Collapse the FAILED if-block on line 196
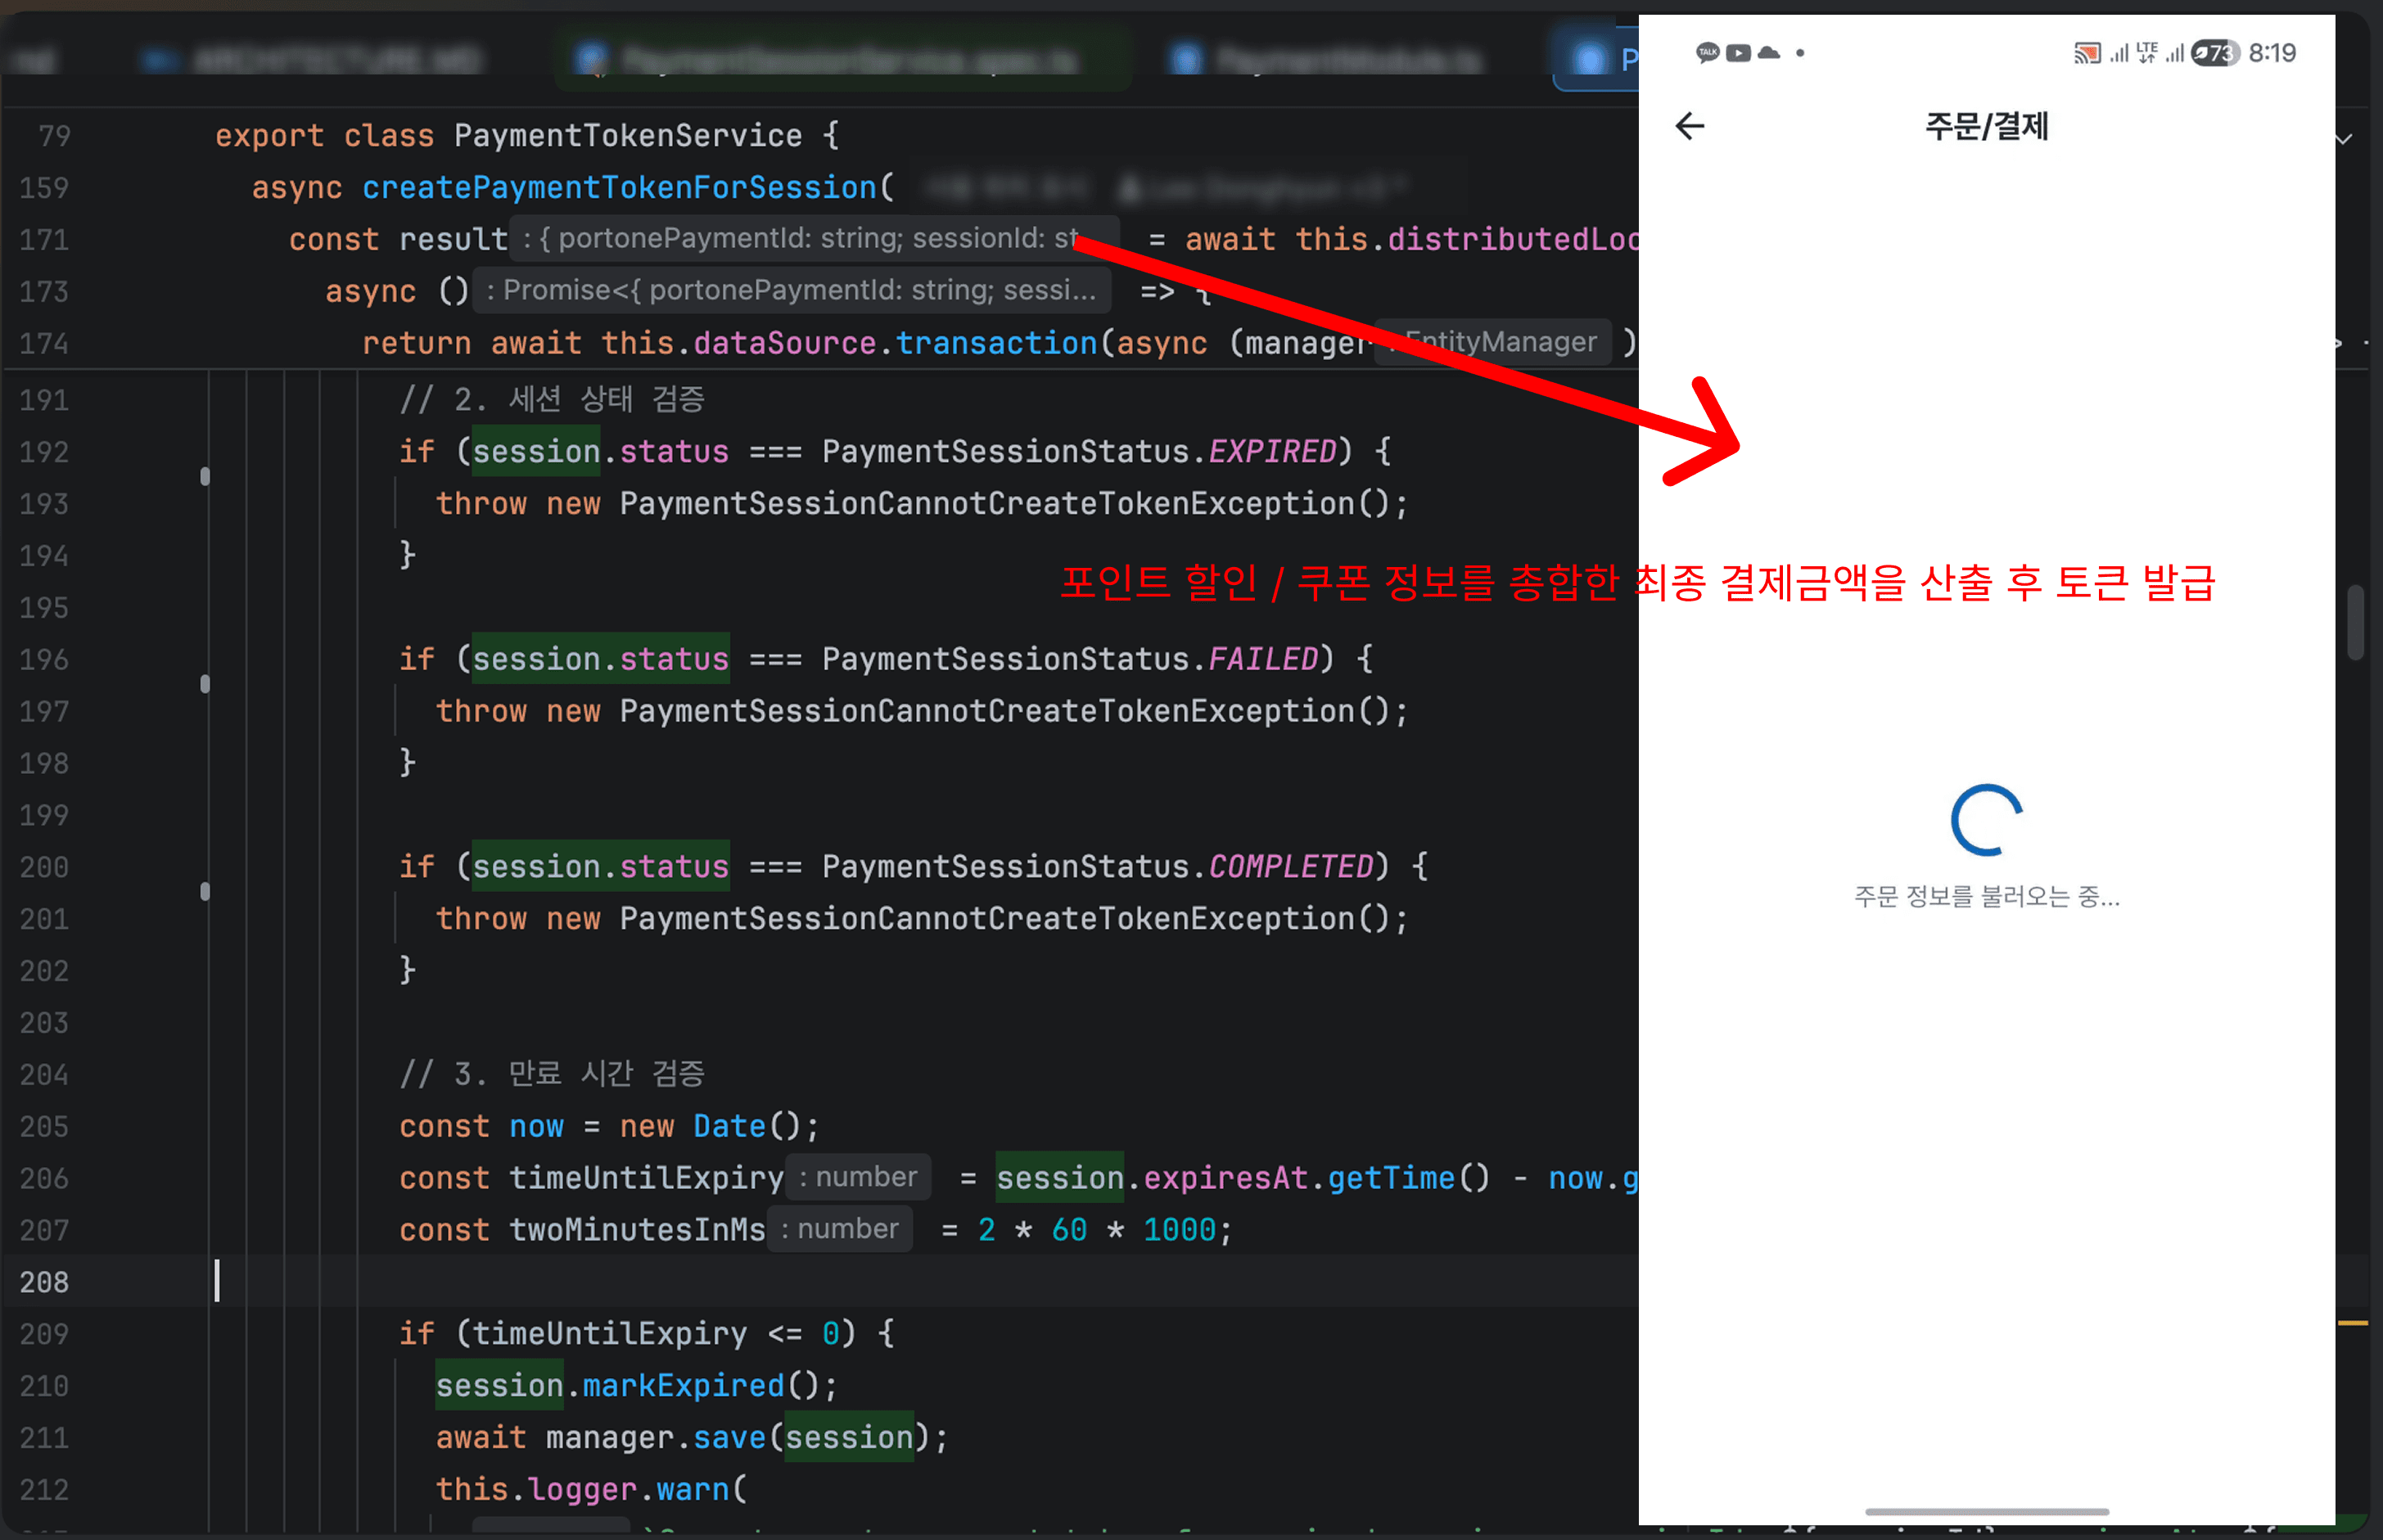Image resolution: width=2383 pixels, height=1540 pixels. (205, 684)
